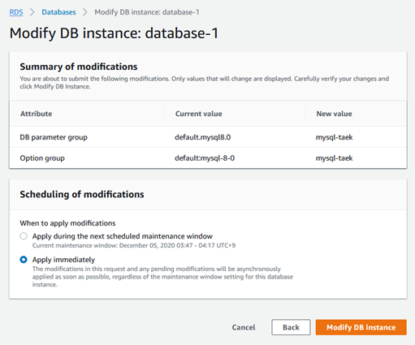Select the DB parameter group row
The image size is (415, 345).
pyautogui.click(x=208, y=137)
